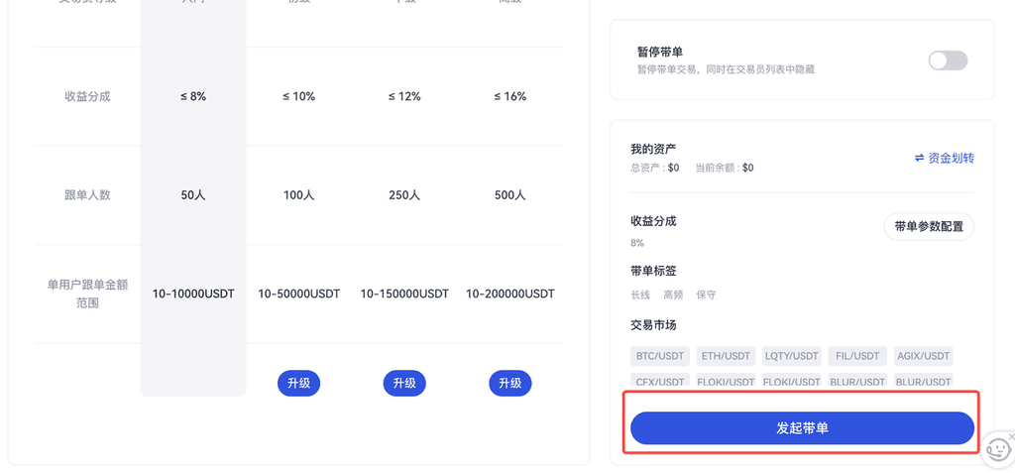Click the 保守 trading tag
Viewport: 1015px width, 473px height.
706,295
